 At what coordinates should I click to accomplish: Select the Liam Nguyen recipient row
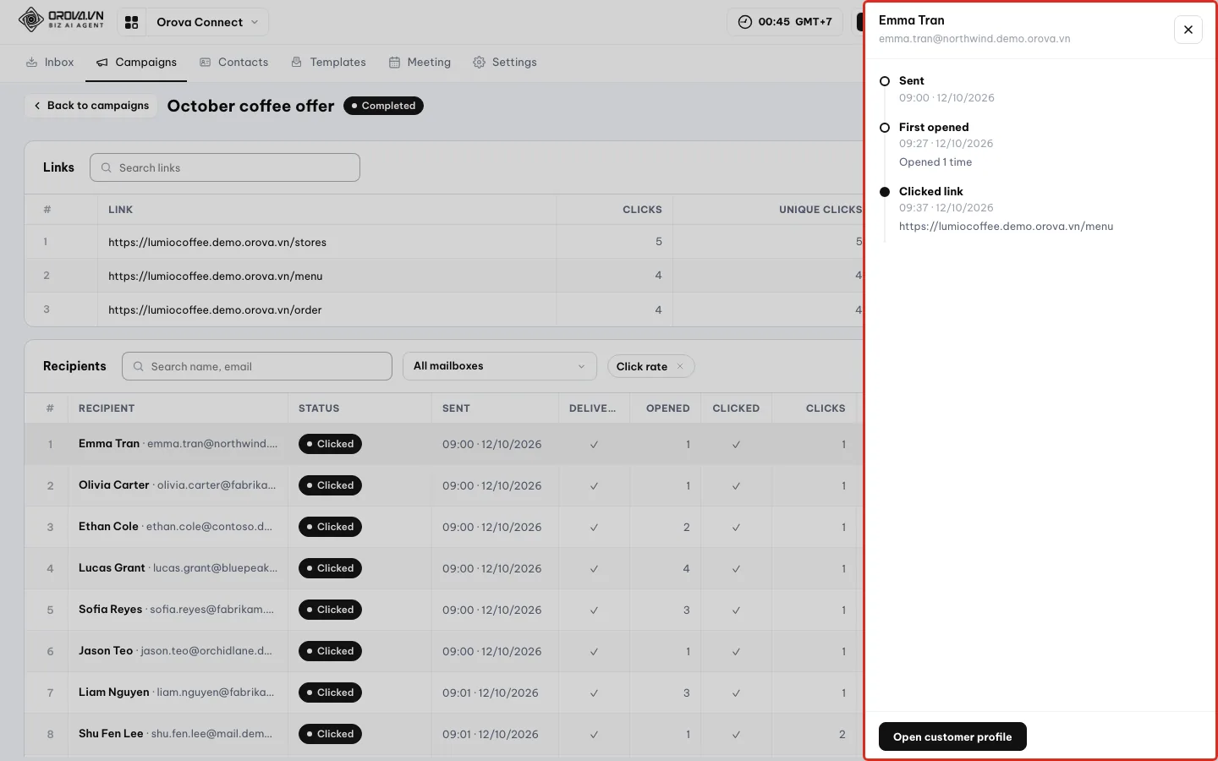(443, 693)
